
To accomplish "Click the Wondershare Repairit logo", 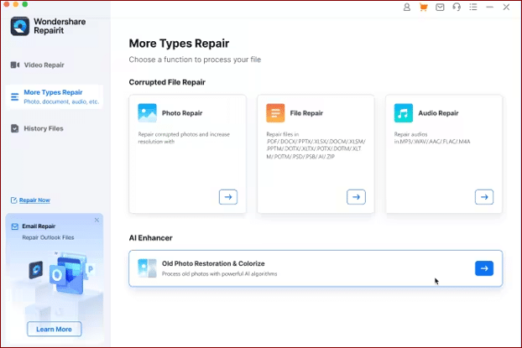I will point(20,26).
